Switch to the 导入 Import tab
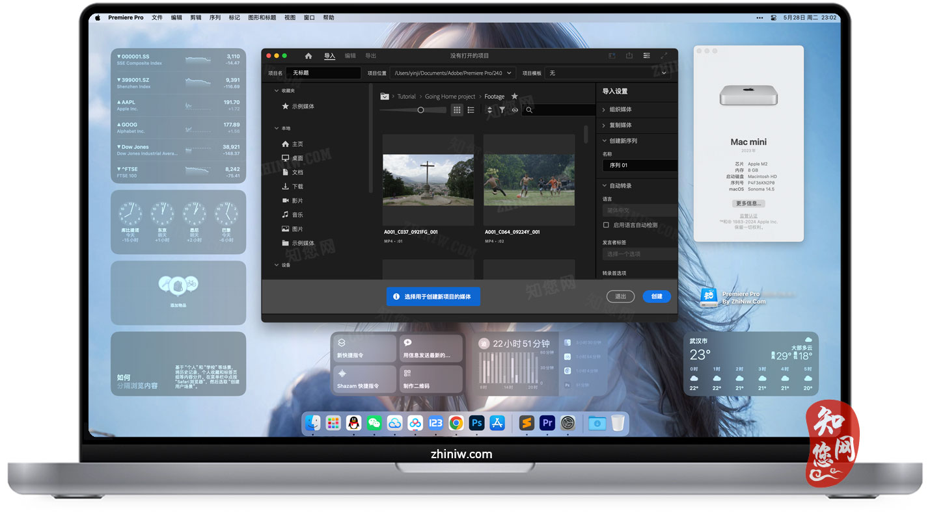Screen dimensions: 930x518 pyautogui.click(x=330, y=56)
